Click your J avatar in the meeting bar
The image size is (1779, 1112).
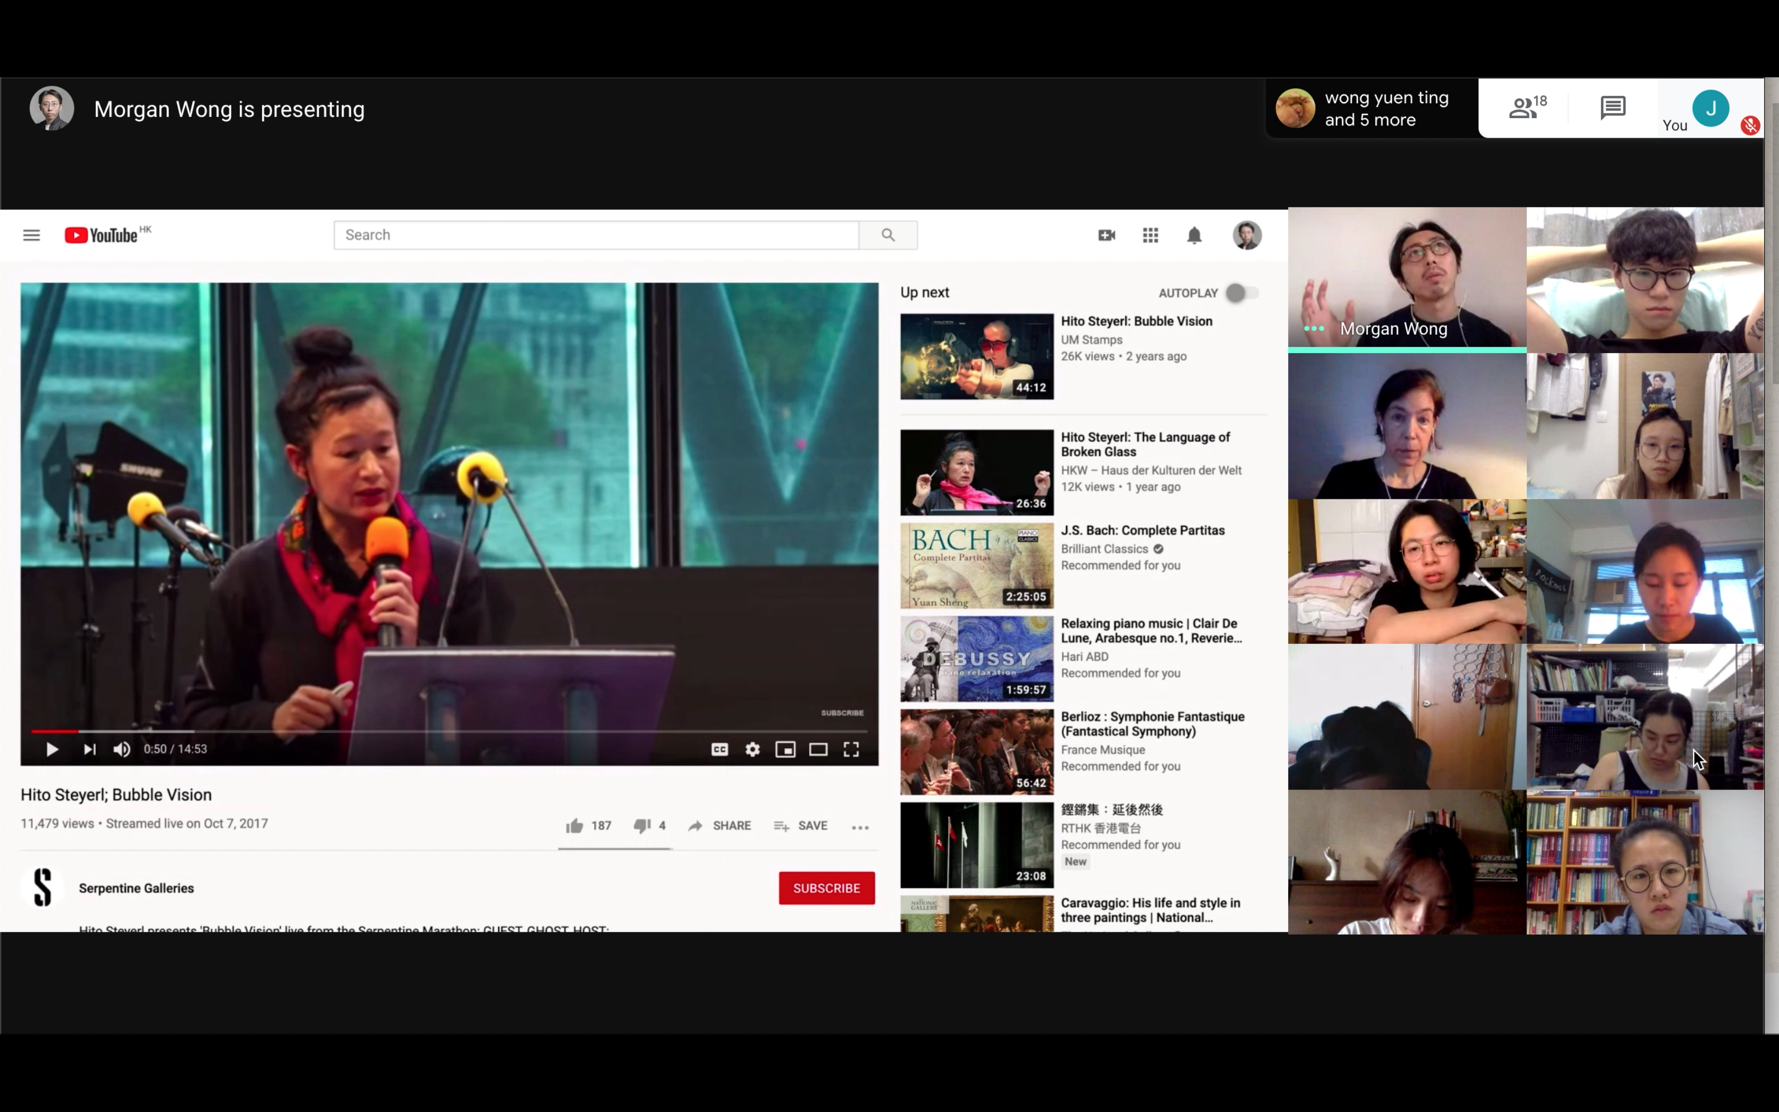point(1711,108)
